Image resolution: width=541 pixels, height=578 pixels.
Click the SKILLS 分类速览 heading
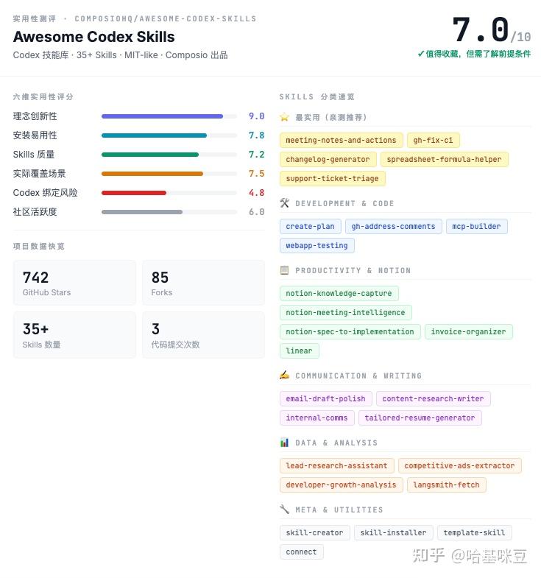317,97
